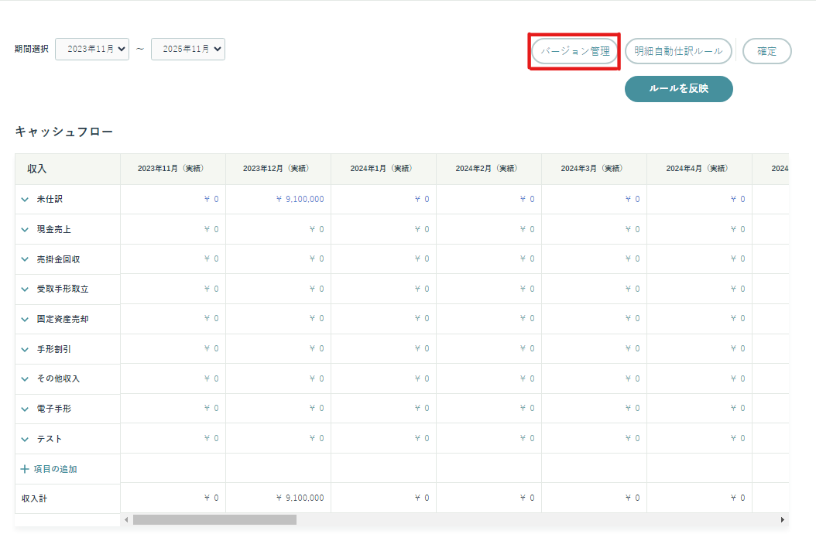Click 未仕訳 value for 2024年2月
This screenshot has width=816, height=541.
pyautogui.click(x=527, y=199)
